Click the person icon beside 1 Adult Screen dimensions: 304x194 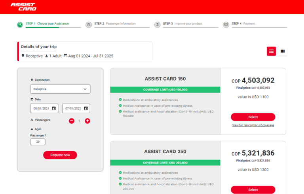tap(47, 56)
